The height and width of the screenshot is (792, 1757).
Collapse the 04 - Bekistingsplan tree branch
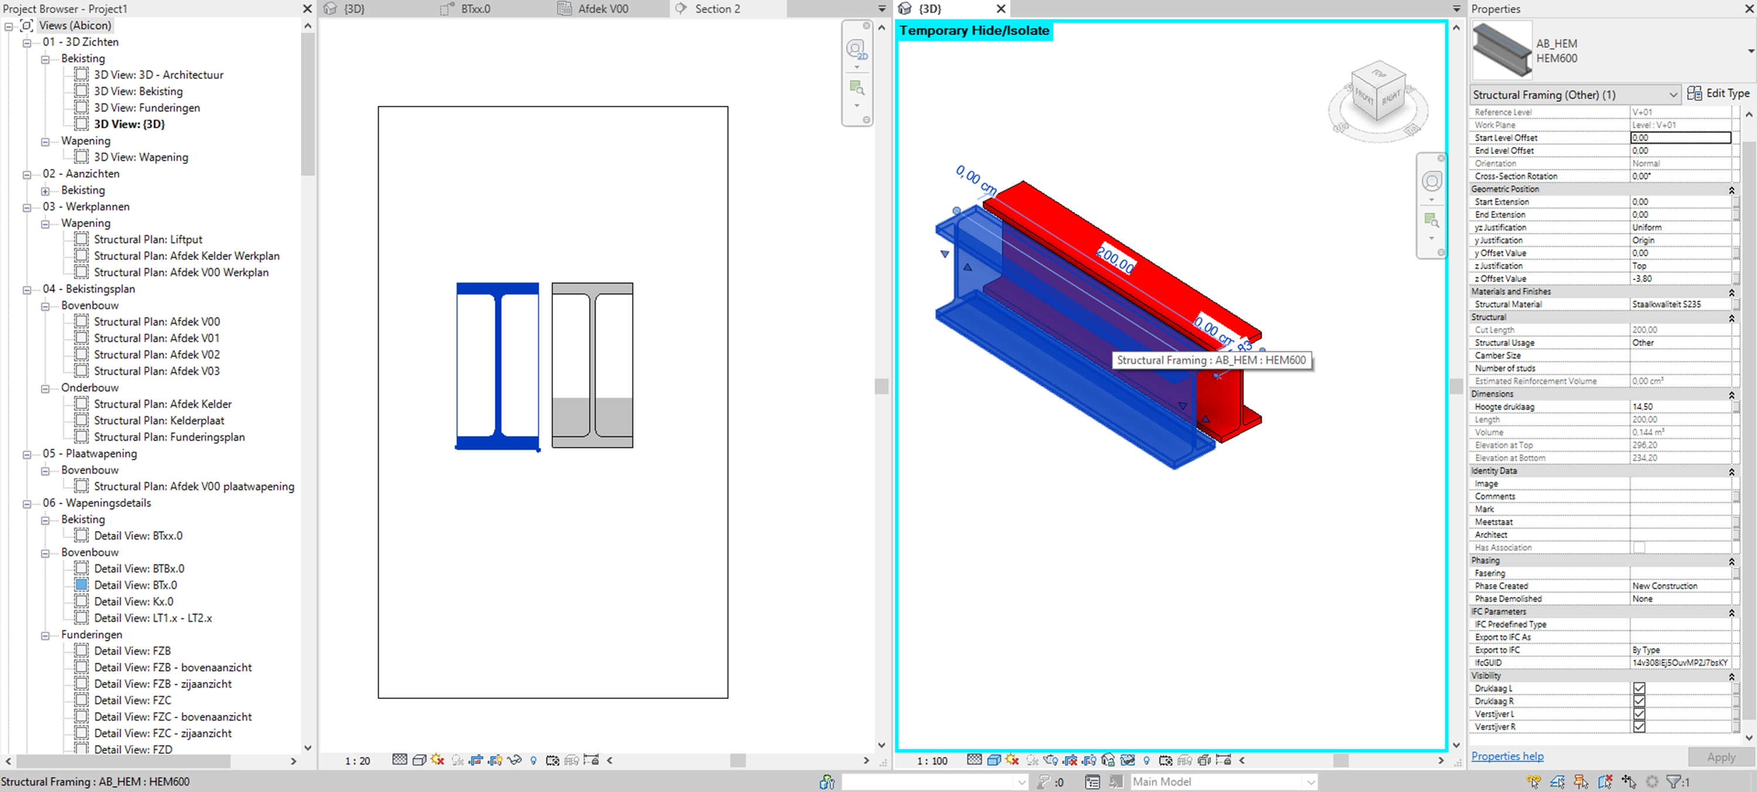click(x=25, y=289)
